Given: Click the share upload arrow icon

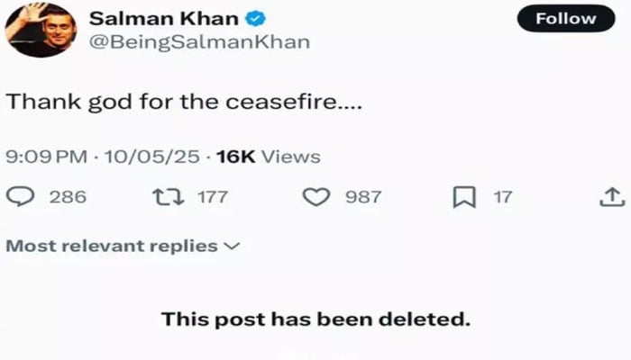Looking at the screenshot, I should [x=610, y=196].
